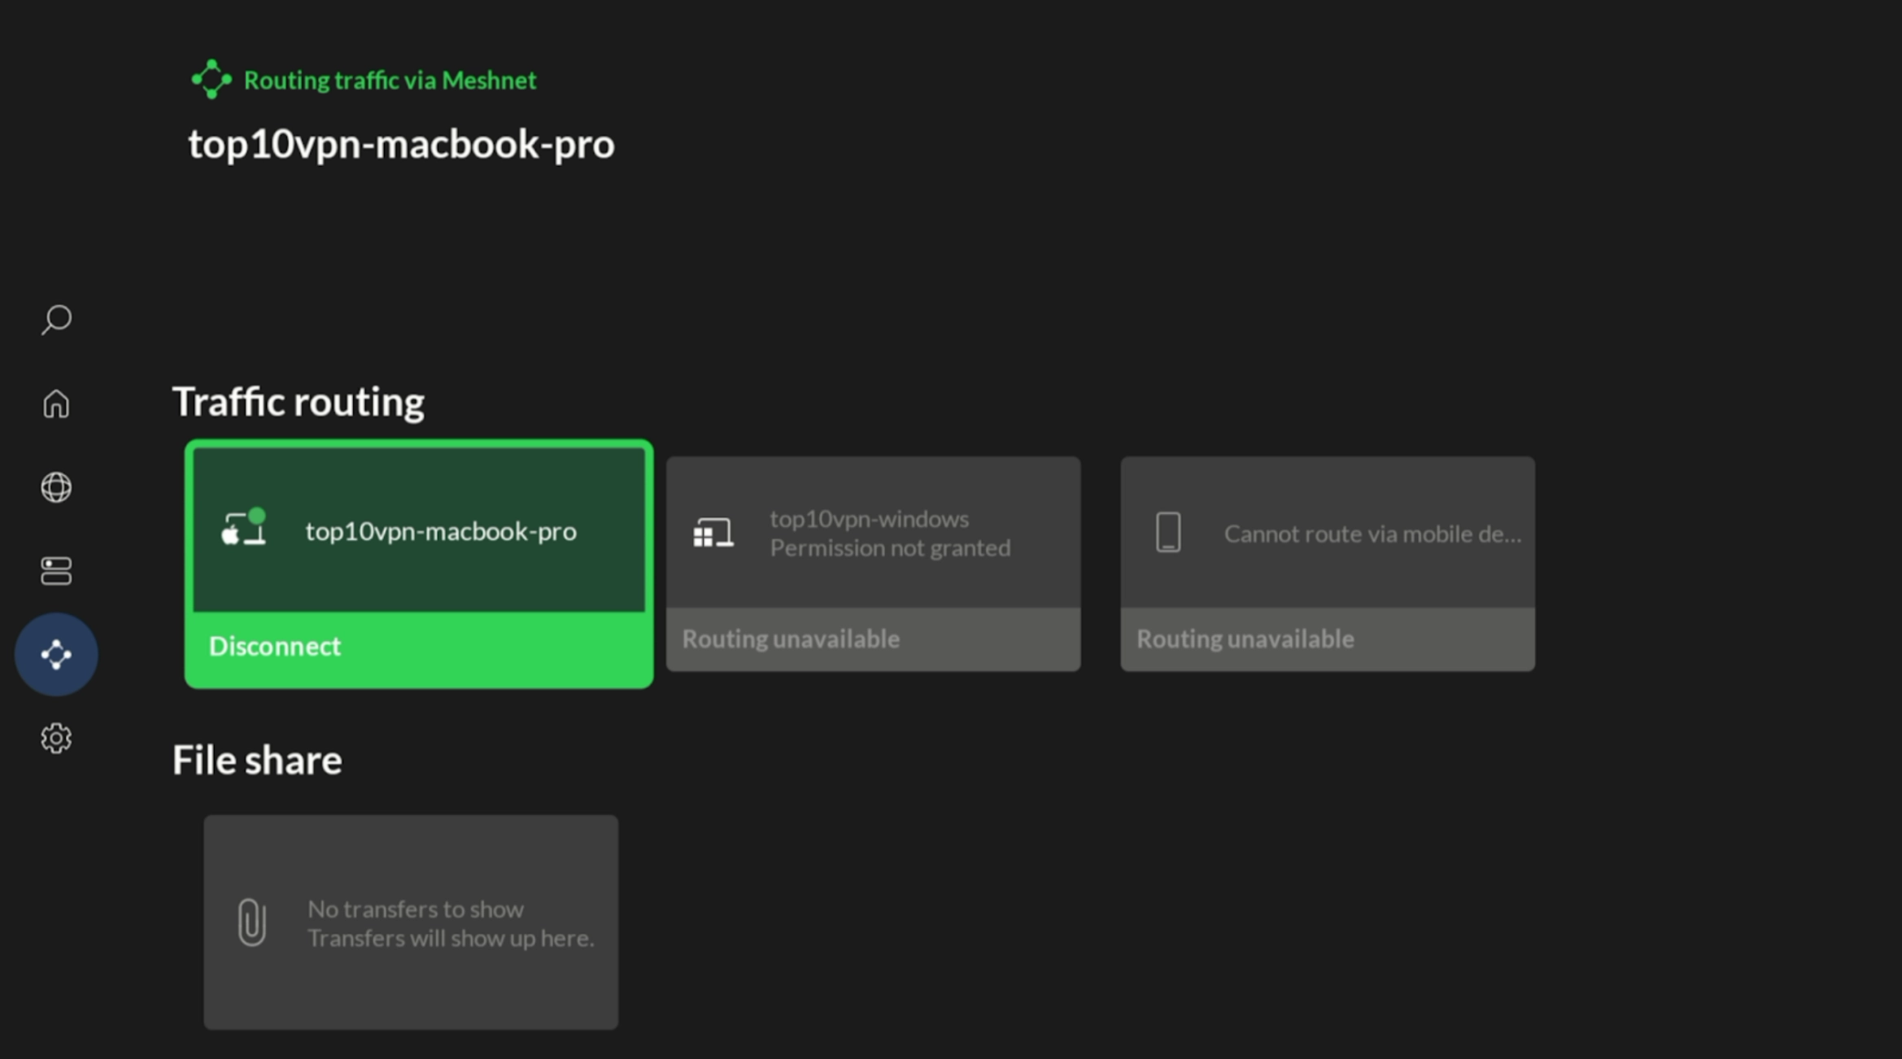Image resolution: width=1902 pixels, height=1059 pixels.
Task: Click the Mac device icon with green dot
Action: click(244, 528)
